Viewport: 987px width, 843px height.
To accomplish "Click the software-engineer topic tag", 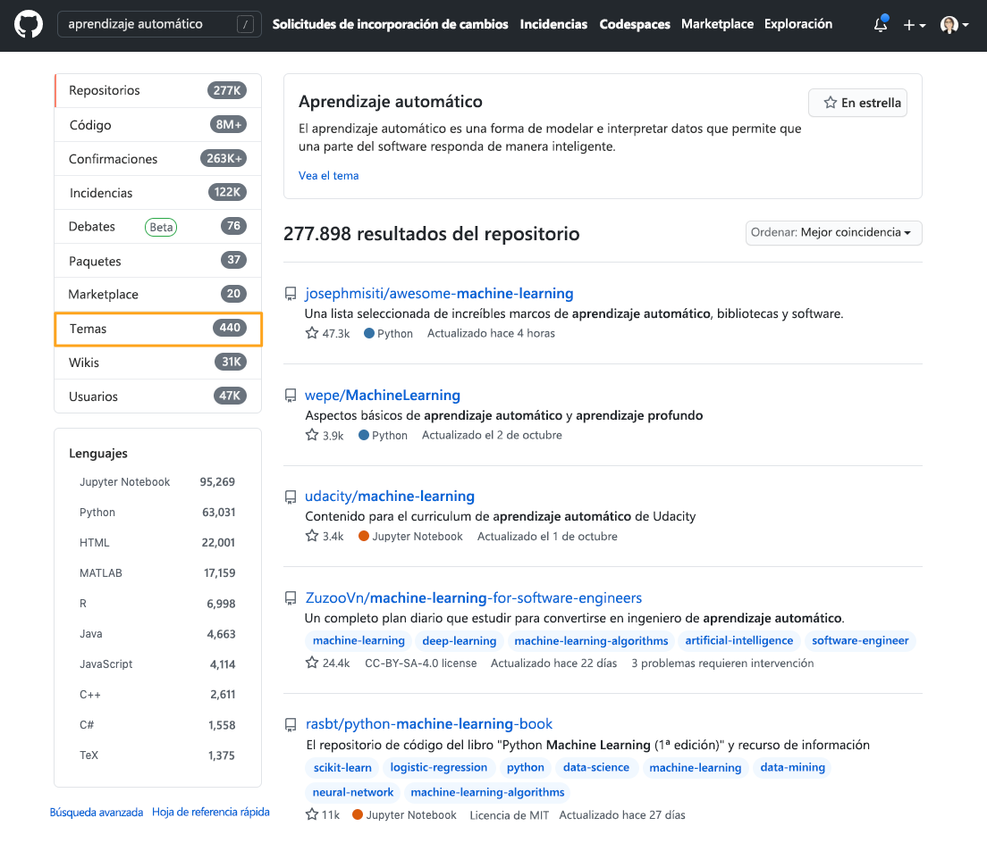I will (x=860, y=640).
